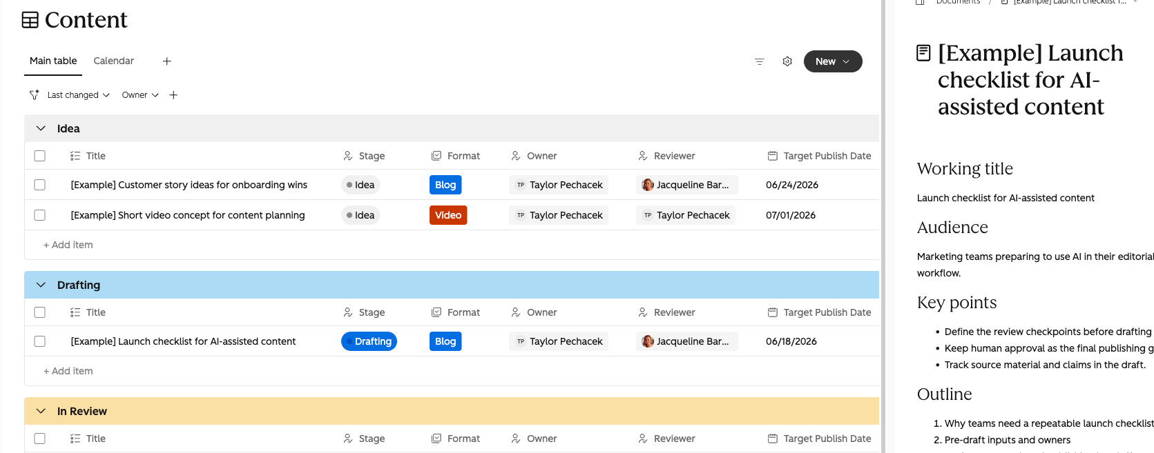Switch to the Calendar tab
Viewport: 1154px width, 453px height.
[x=114, y=61]
